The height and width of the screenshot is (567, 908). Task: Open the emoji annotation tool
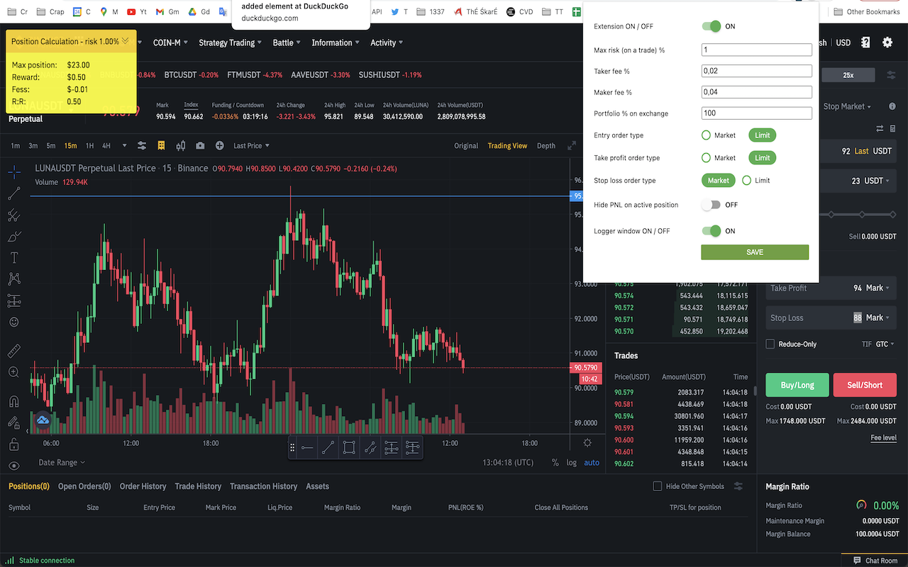[x=14, y=322]
